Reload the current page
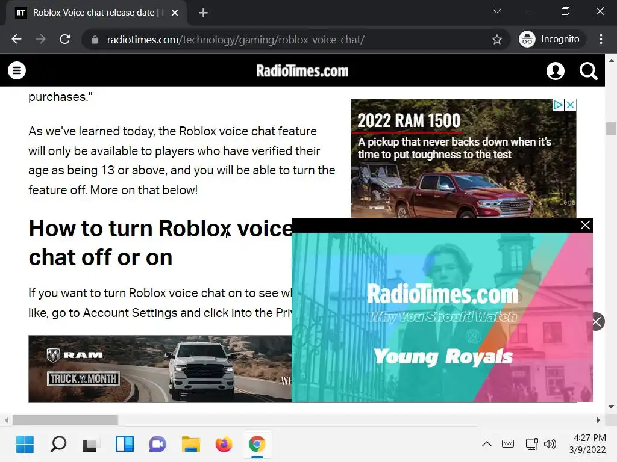This screenshot has width=617, height=462. click(65, 39)
